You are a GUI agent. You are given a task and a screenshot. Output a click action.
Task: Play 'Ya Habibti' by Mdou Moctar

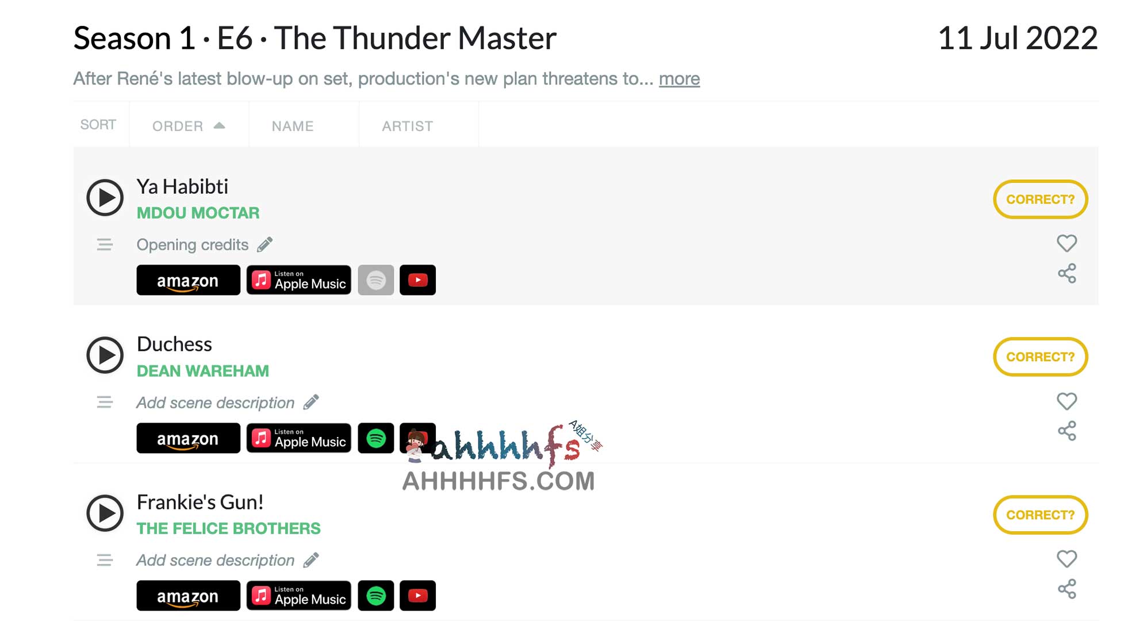coord(105,198)
